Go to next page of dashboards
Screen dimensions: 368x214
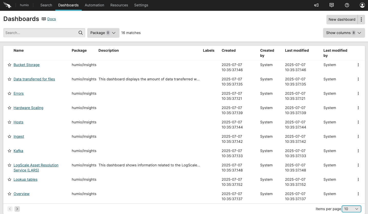(x=17, y=209)
